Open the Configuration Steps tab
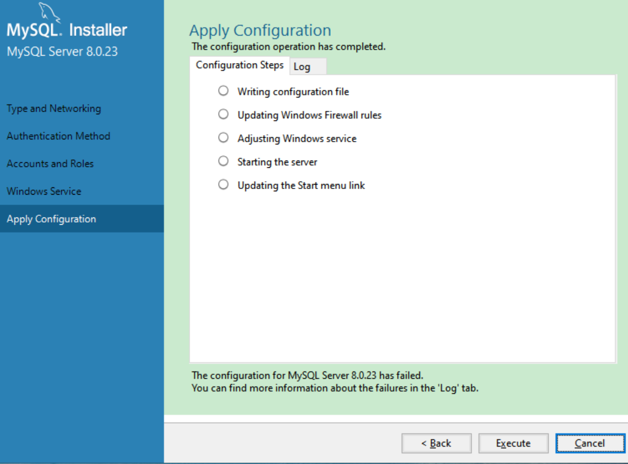628x464 pixels. (x=239, y=65)
